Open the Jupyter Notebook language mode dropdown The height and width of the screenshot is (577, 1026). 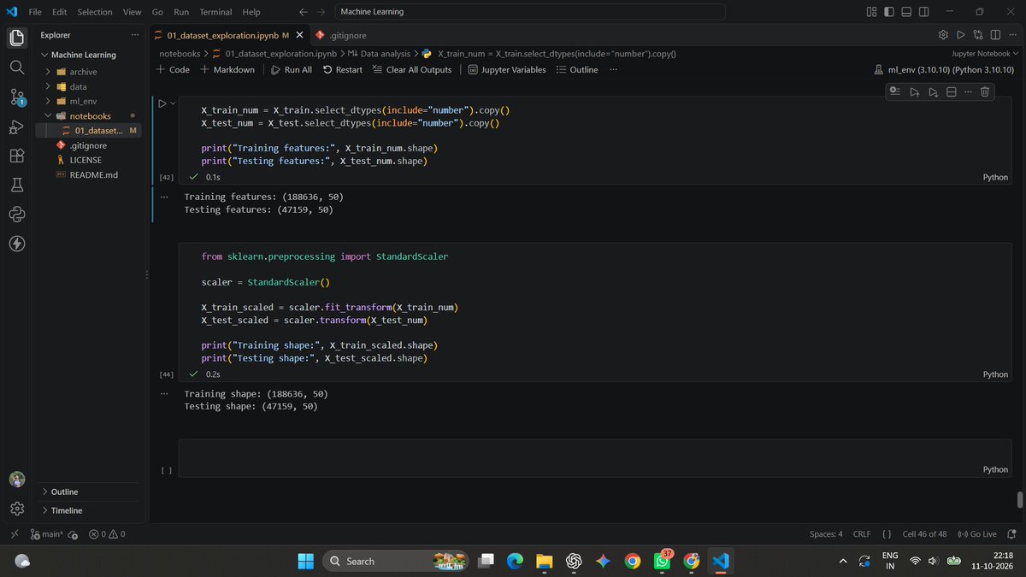985,53
